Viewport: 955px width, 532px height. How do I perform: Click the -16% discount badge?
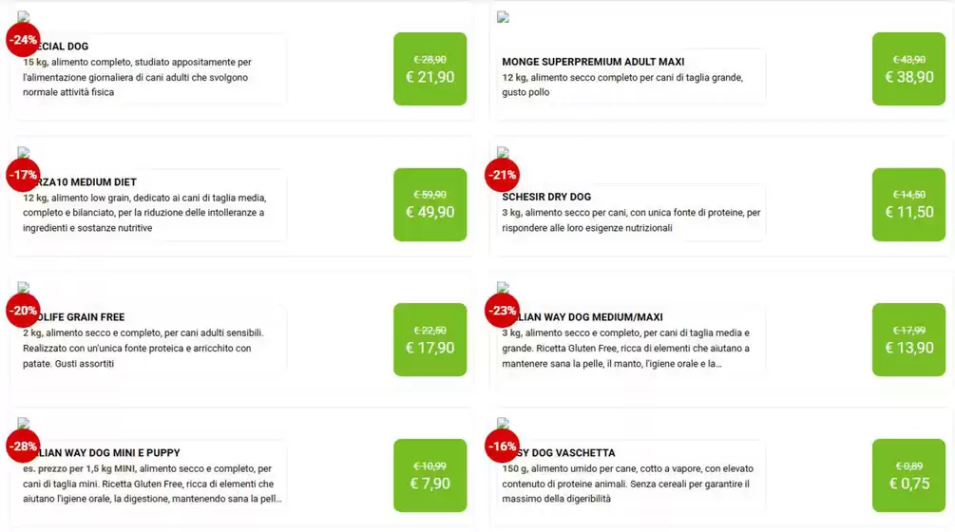(502, 446)
